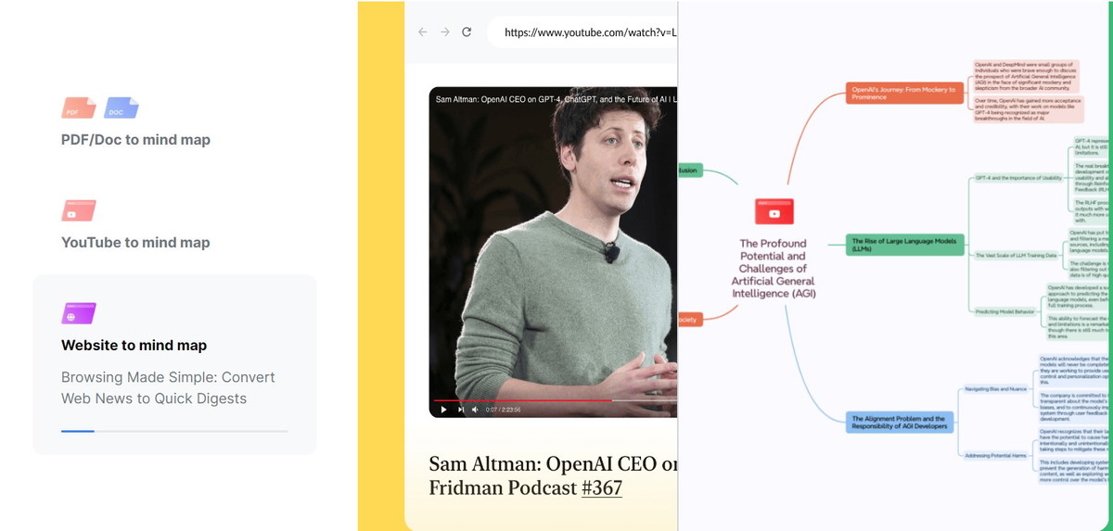
Task: Select The Vast Scale of LLM Training Data subnode
Action: tap(1016, 255)
